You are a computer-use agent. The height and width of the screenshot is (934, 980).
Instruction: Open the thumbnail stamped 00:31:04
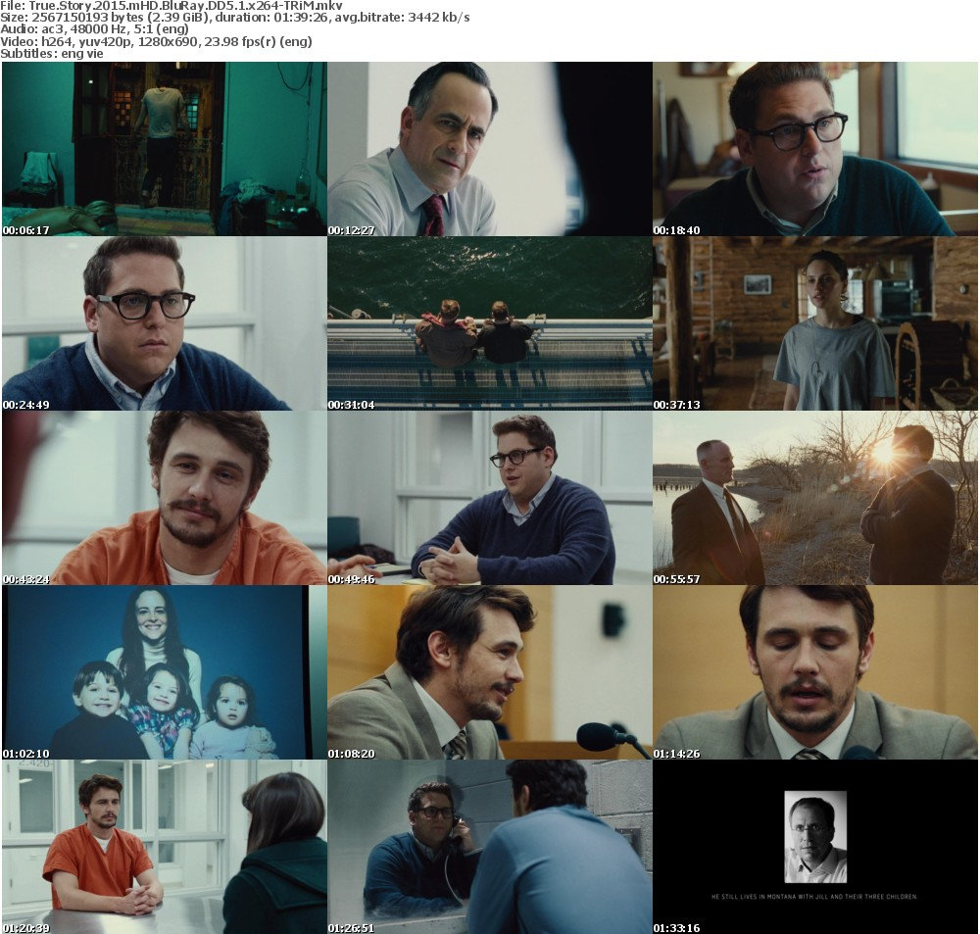[490, 323]
